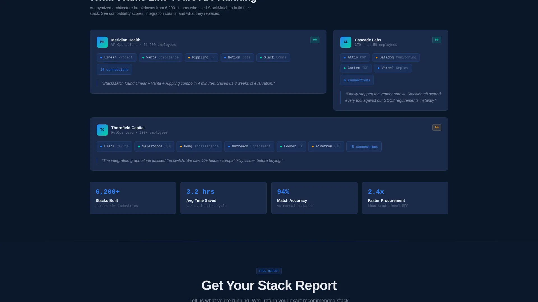Click "across 40+ industries" caption

[117, 206]
